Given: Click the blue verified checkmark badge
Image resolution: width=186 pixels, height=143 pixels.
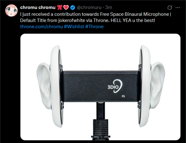Looking at the screenshot, I should point(73,7).
